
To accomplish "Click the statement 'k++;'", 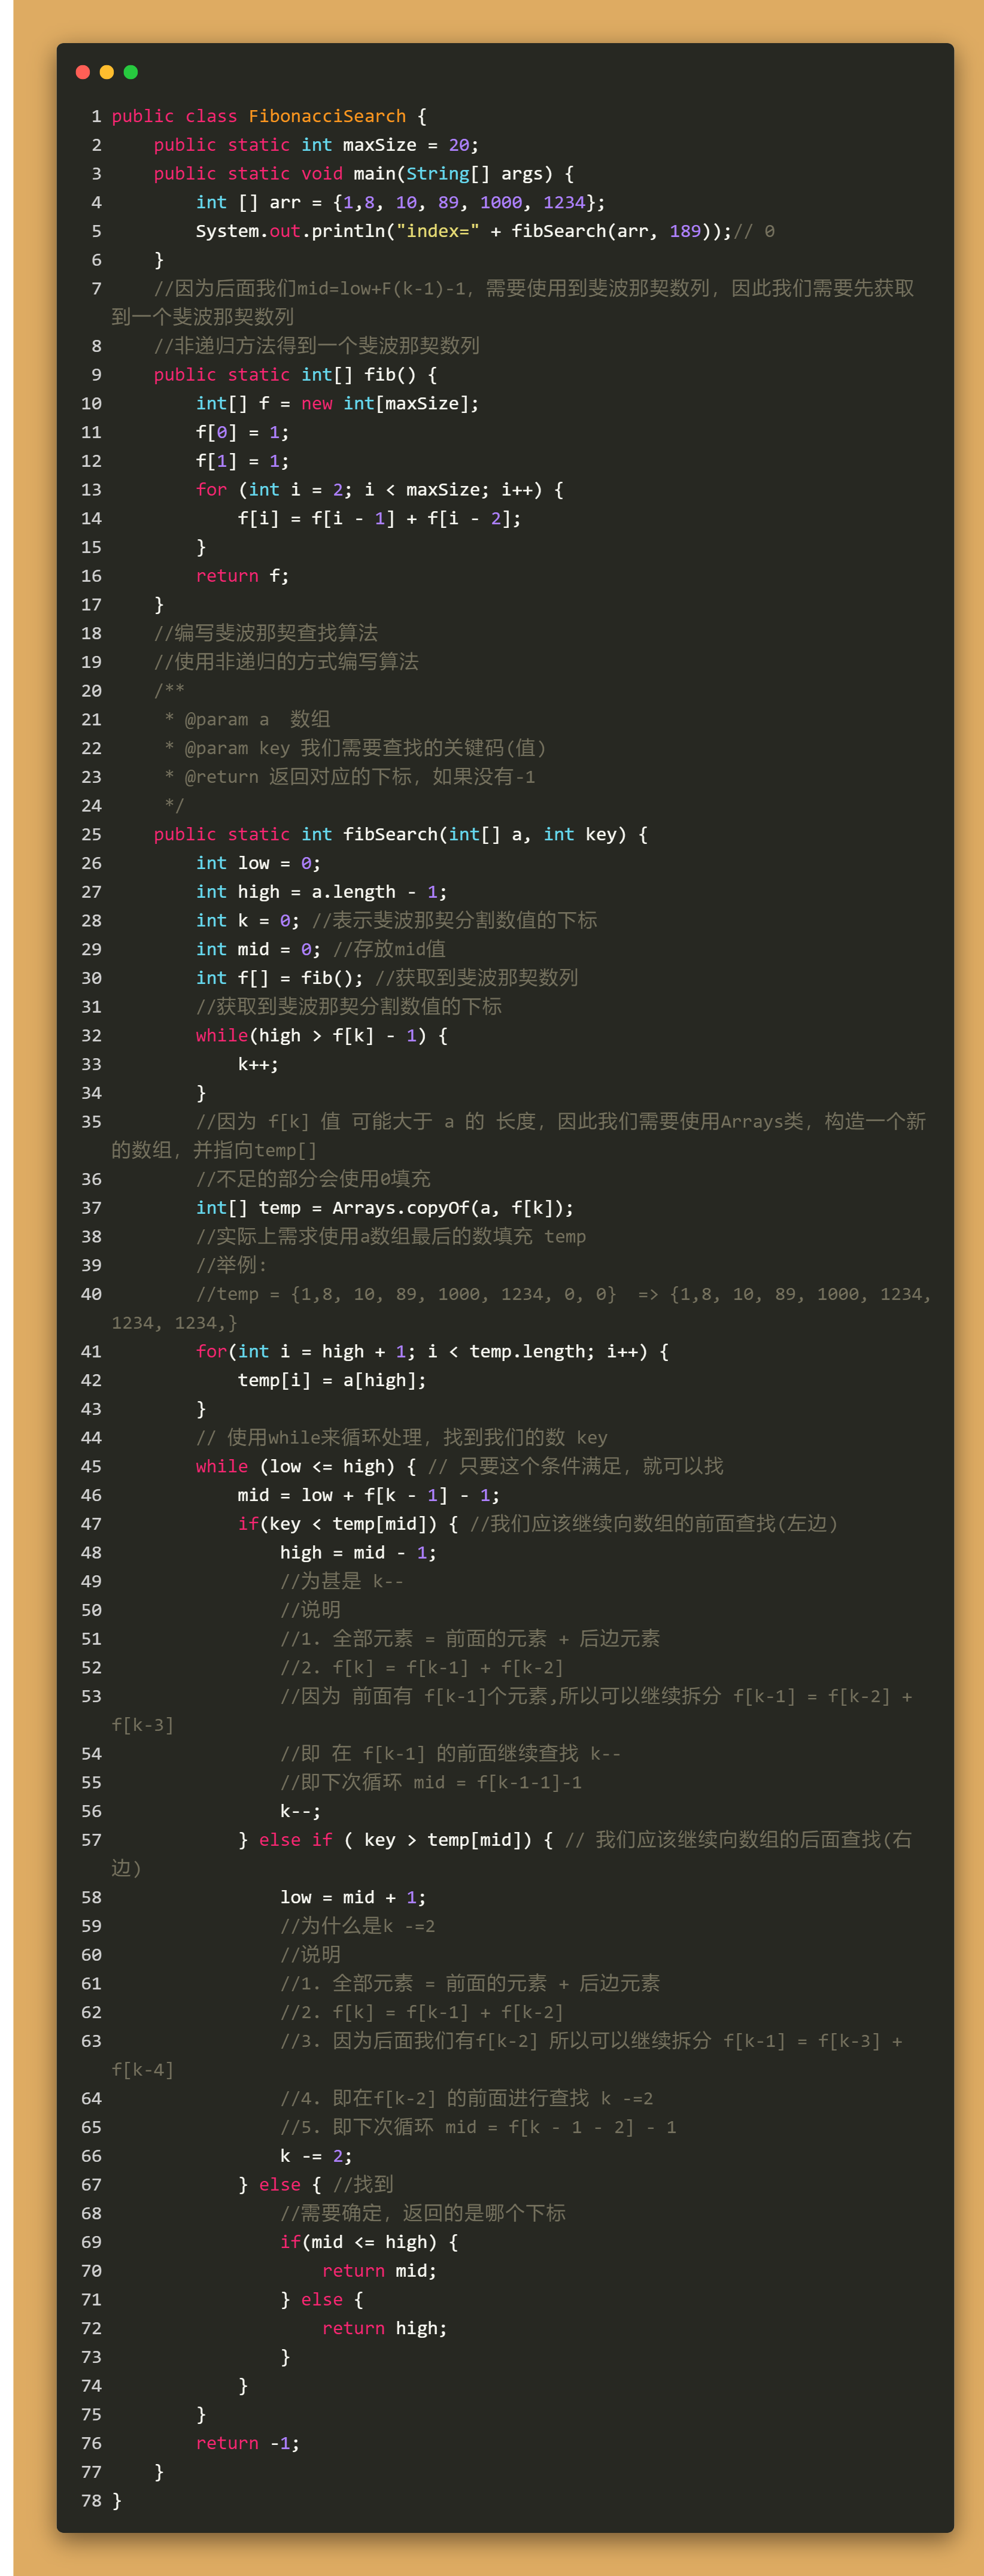I will [259, 1064].
